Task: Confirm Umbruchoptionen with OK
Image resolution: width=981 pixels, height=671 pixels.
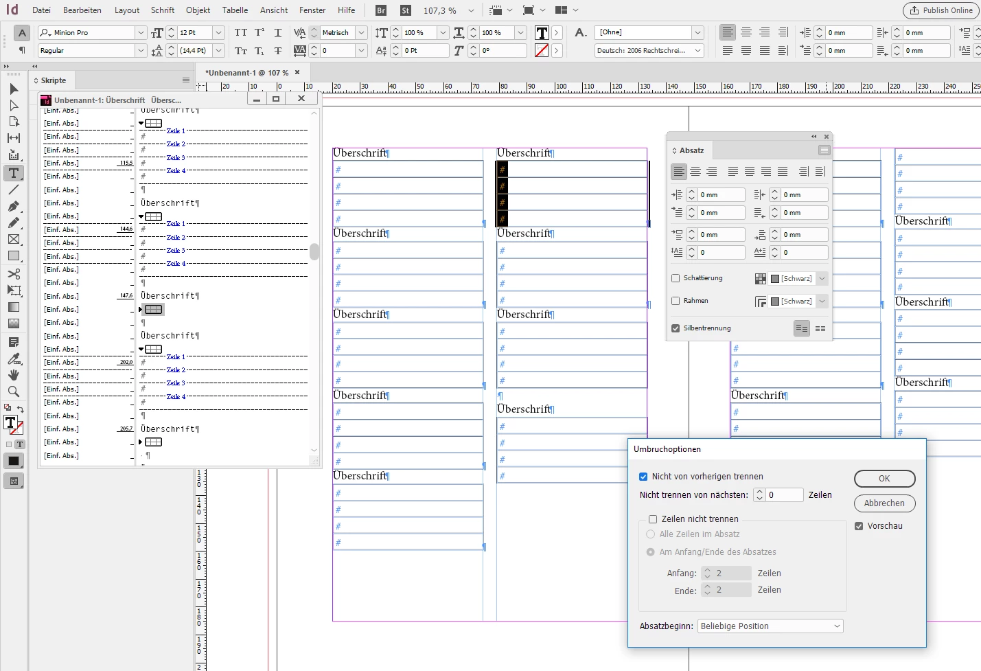Action: 884,479
